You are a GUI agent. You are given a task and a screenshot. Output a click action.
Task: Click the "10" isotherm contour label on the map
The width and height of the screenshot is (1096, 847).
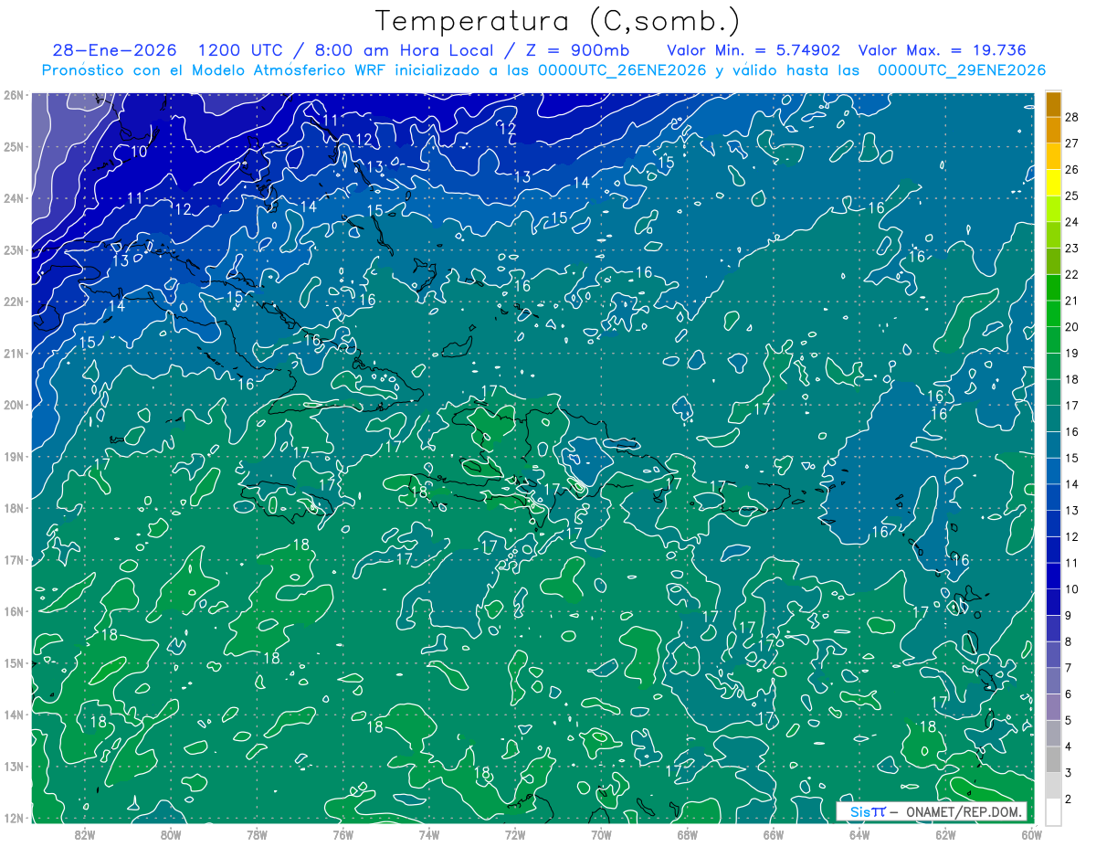pyautogui.click(x=139, y=152)
